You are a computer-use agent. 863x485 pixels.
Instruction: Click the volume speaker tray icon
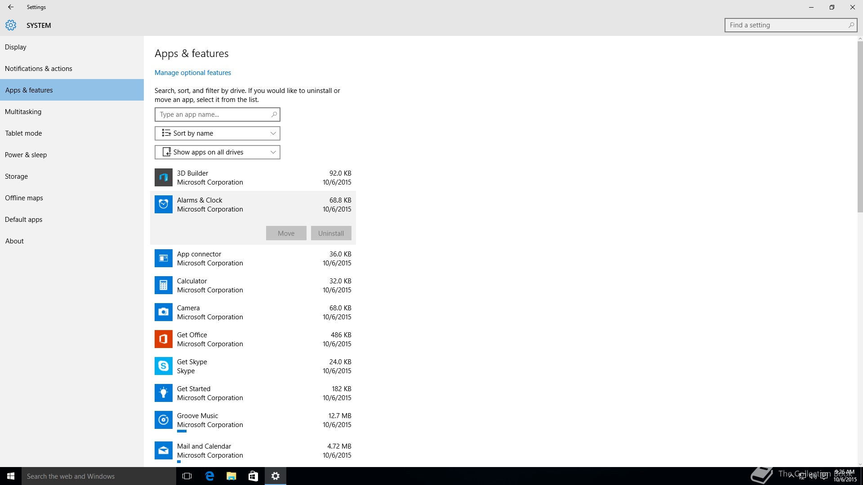(x=813, y=476)
